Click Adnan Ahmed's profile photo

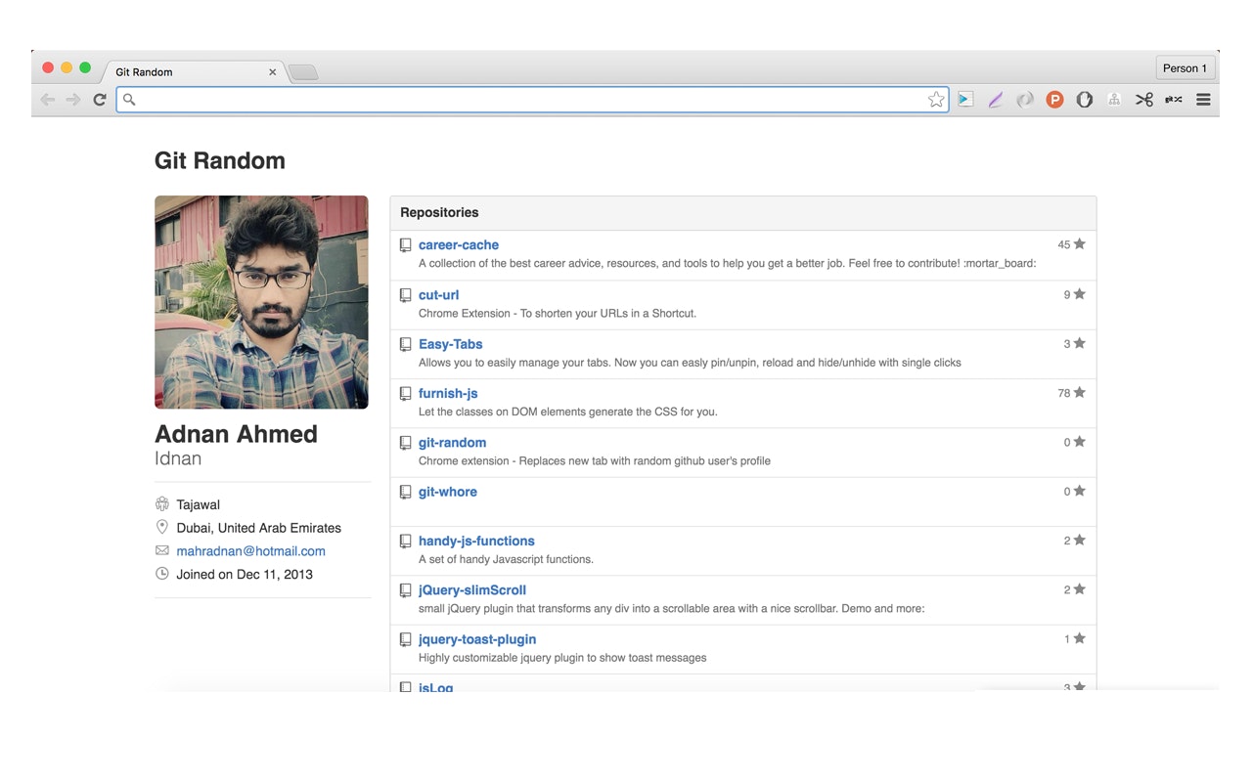click(261, 302)
